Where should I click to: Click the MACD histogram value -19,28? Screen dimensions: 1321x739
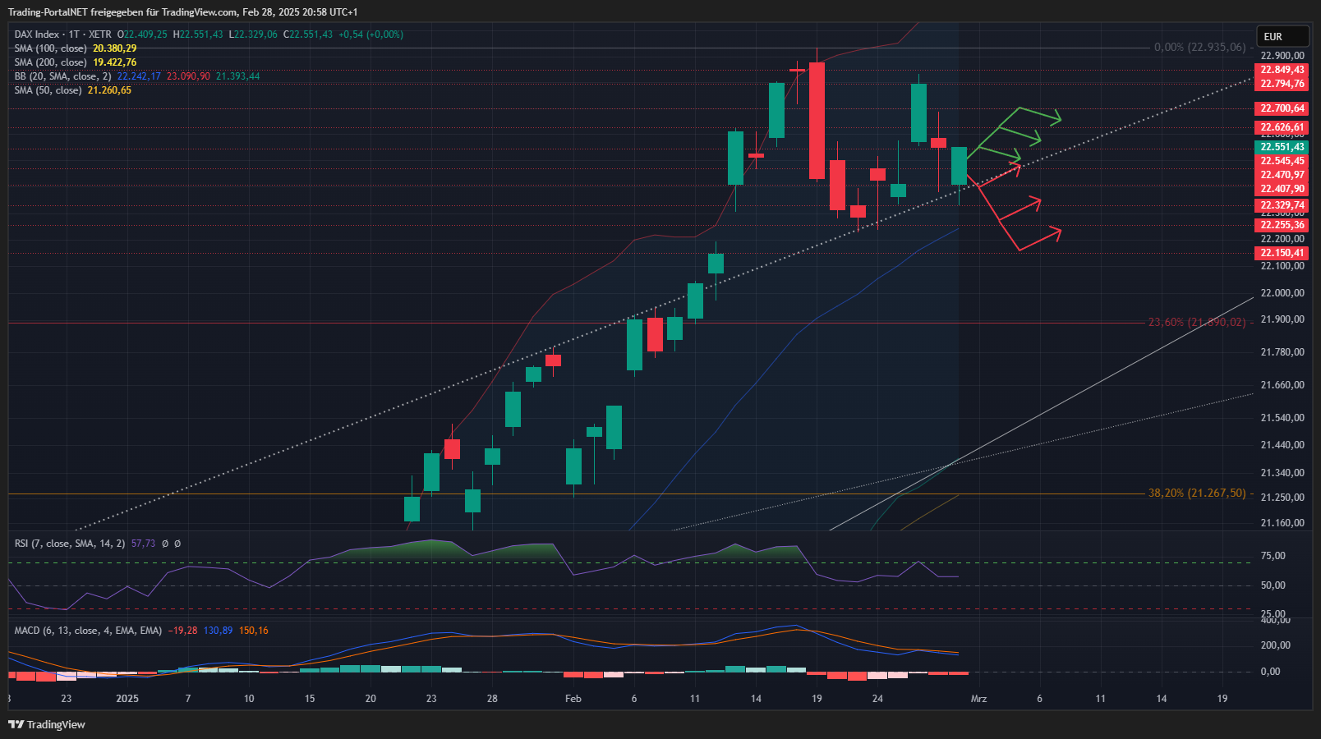(182, 631)
